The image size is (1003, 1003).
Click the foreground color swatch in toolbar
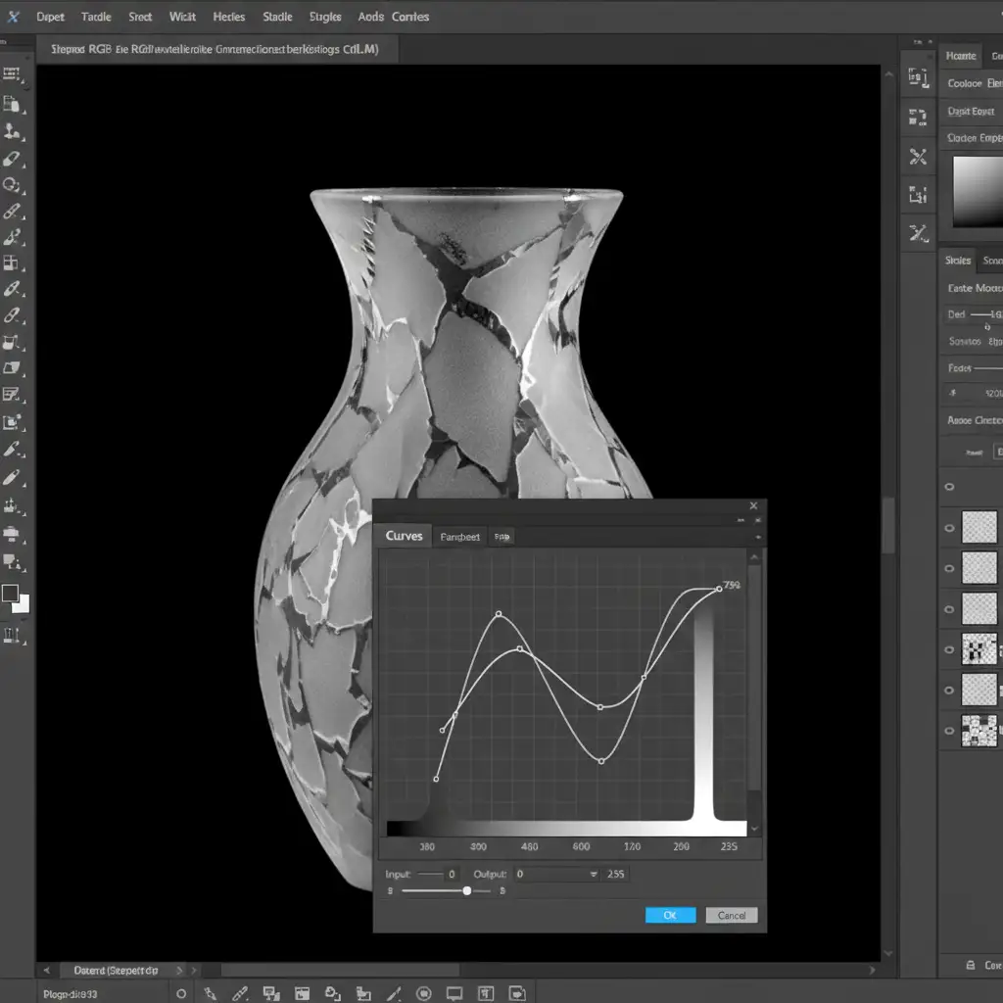pyautogui.click(x=11, y=594)
